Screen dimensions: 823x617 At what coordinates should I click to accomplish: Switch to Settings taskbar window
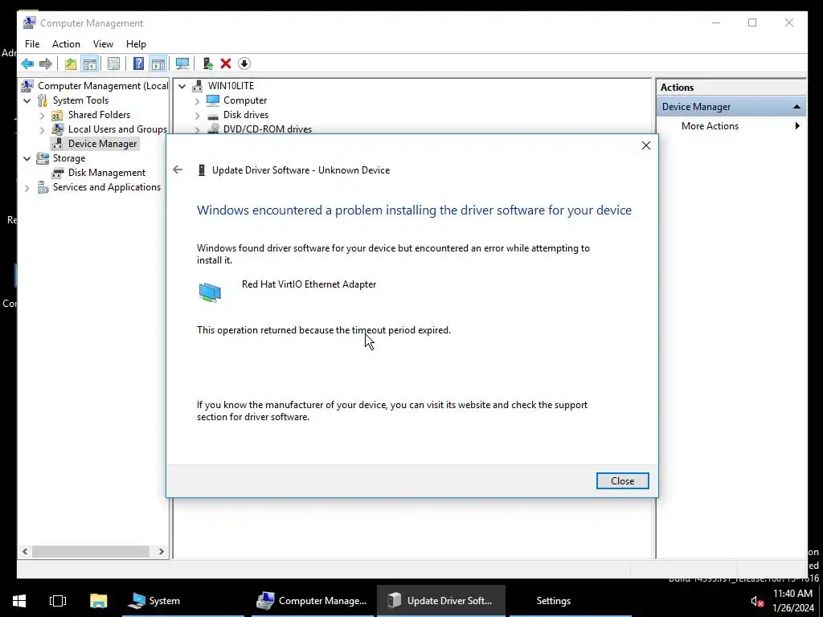(570, 601)
